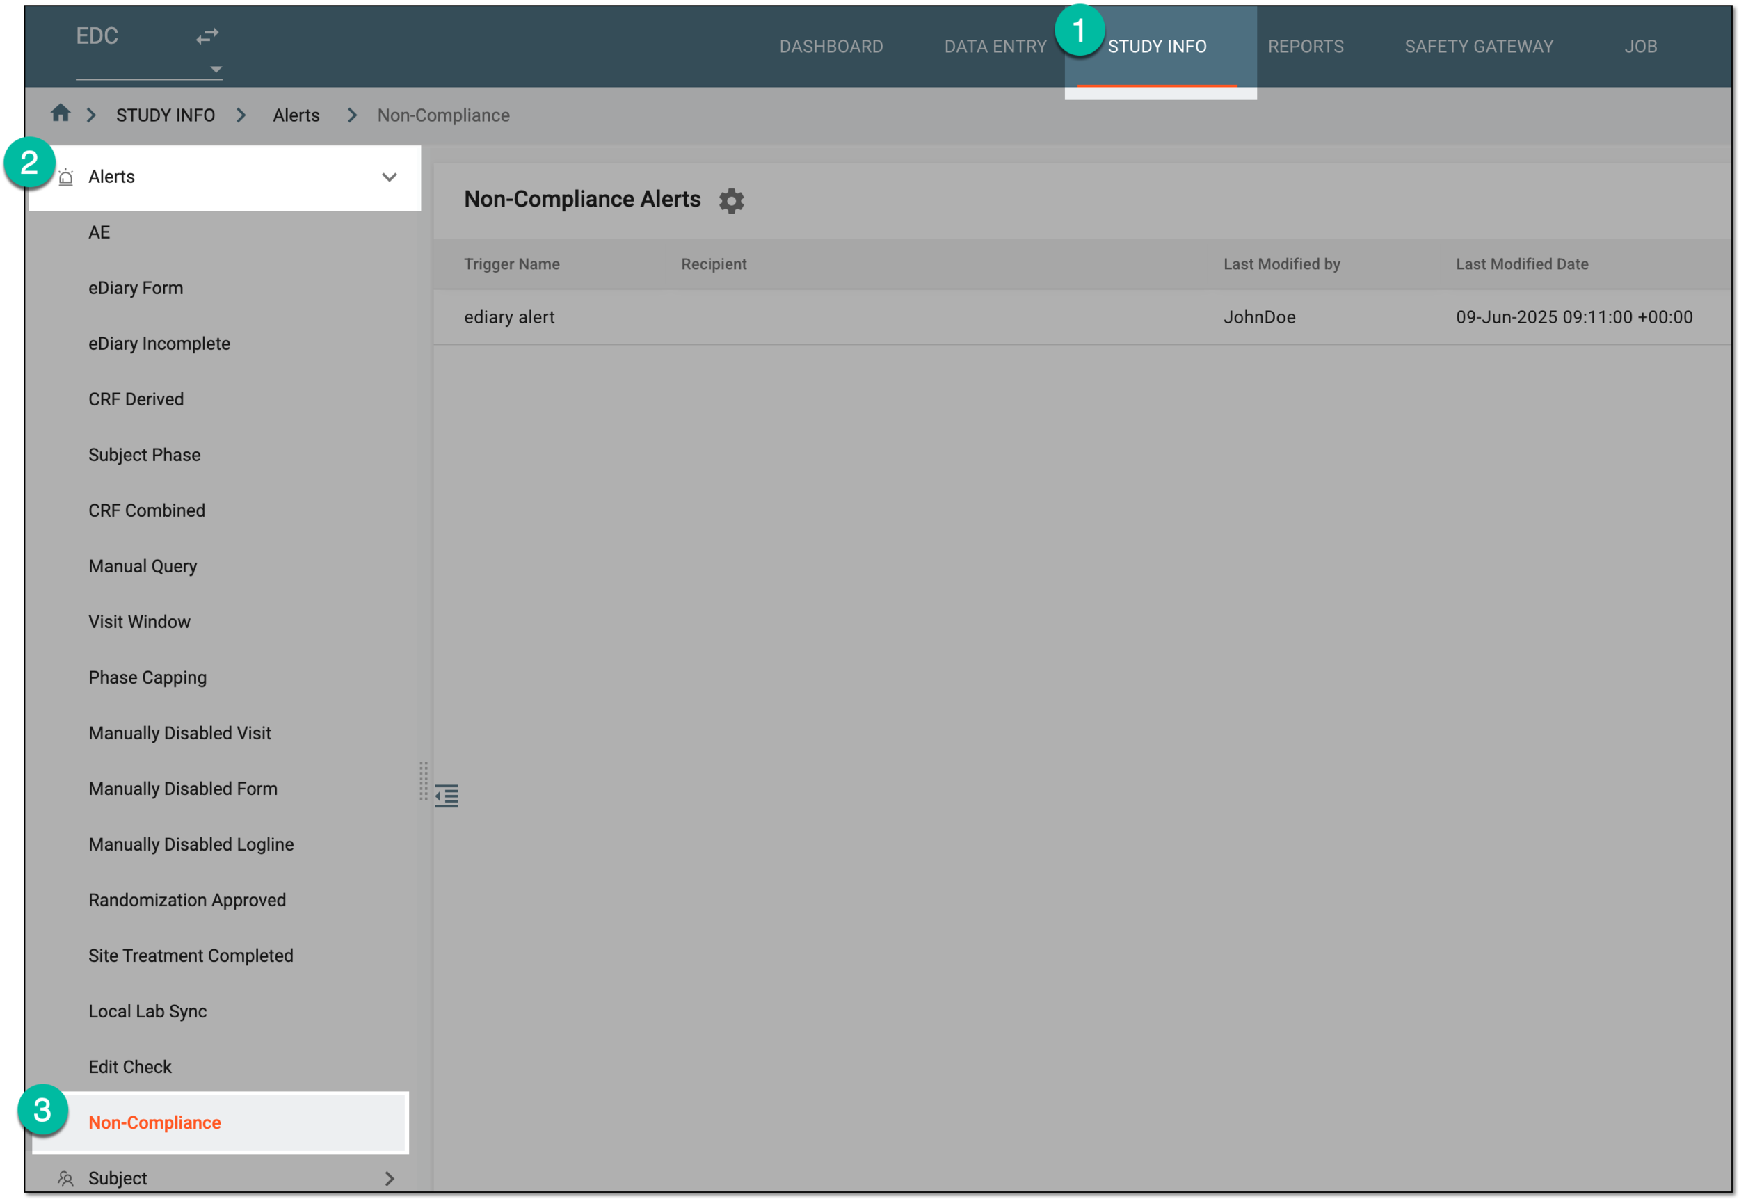Click the study switch arrows icon
The image size is (1739, 1199).
point(207,35)
